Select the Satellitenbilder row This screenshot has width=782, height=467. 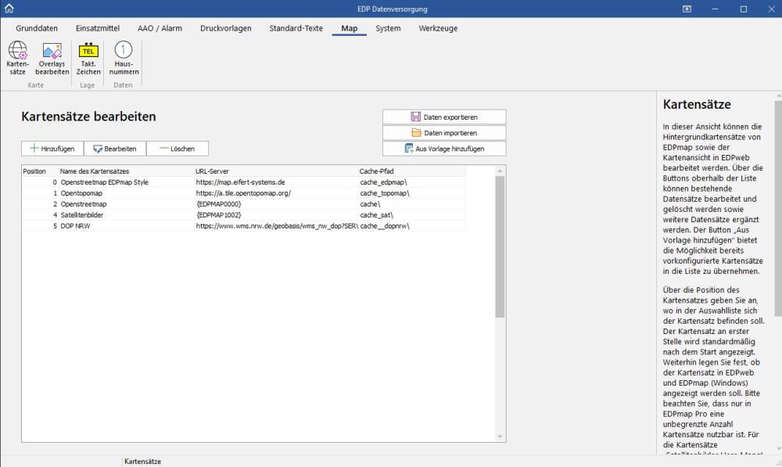pyautogui.click(x=243, y=215)
